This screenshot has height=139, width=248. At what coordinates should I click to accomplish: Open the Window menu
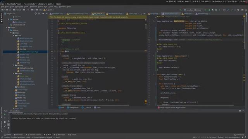(62, 7)
